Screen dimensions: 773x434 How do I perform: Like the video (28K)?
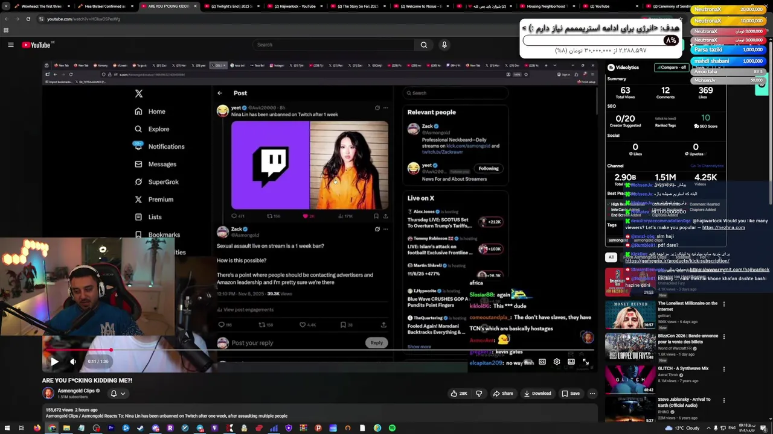pos(459,394)
